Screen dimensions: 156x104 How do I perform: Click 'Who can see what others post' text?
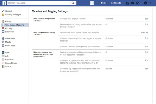pyautogui.click(x=80, y=47)
